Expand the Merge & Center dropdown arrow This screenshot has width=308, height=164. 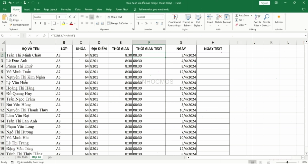131,23
